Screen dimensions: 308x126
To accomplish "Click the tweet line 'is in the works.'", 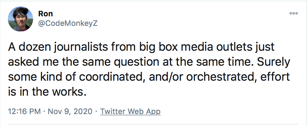I will tap(47, 91).
